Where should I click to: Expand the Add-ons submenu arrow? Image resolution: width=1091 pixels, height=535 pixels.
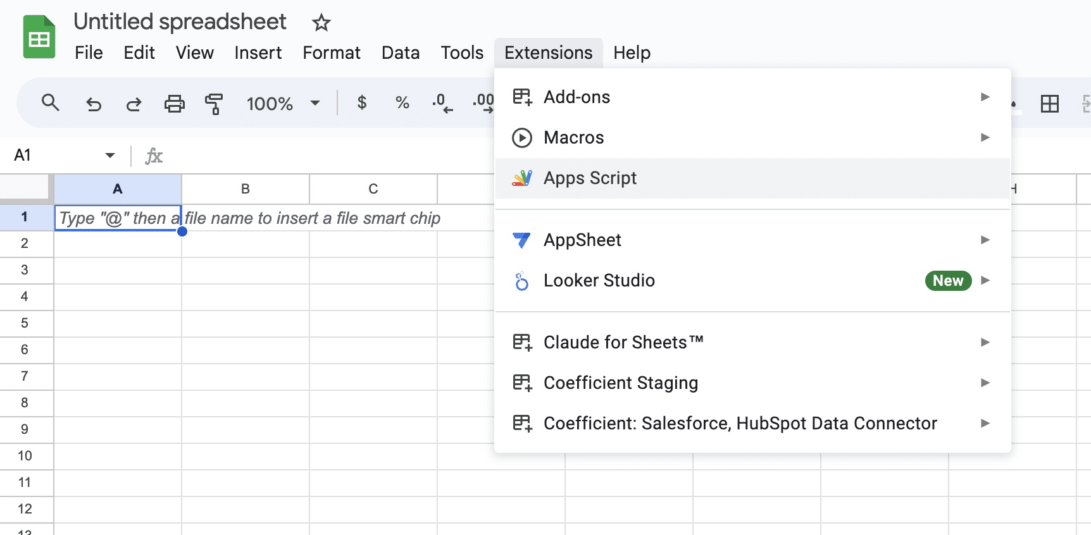click(985, 97)
